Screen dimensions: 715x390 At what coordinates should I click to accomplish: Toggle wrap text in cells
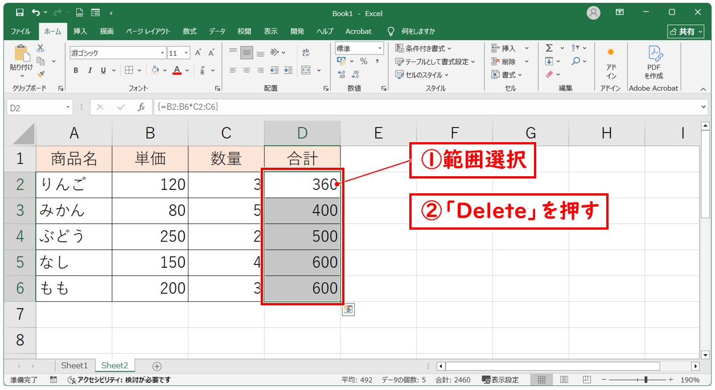[x=306, y=52]
